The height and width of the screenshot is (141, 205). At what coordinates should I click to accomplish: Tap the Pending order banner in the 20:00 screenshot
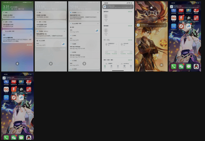[118, 7]
